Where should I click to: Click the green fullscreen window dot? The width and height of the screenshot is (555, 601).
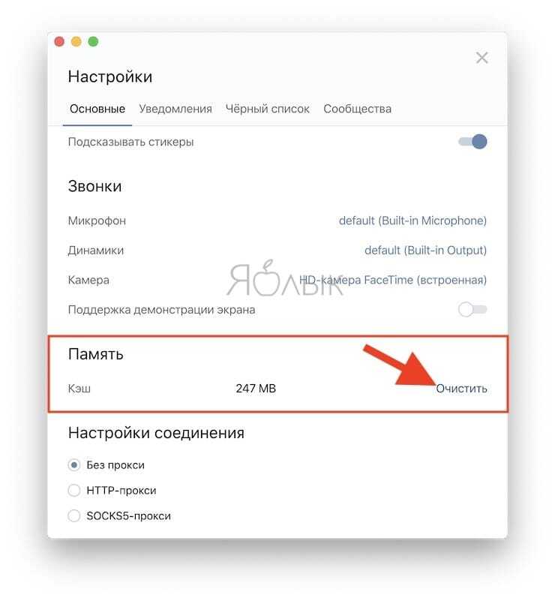pyautogui.click(x=93, y=41)
